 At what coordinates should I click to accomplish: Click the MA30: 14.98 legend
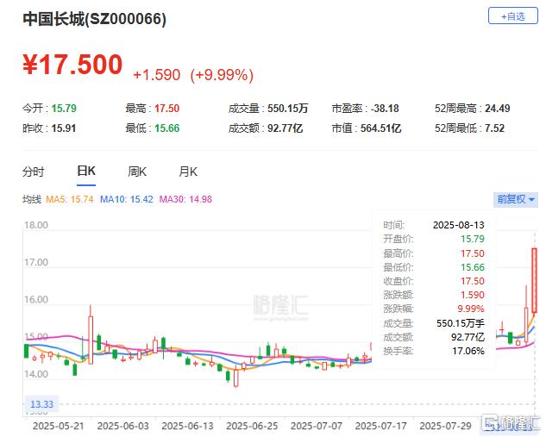pyautogui.click(x=185, y=199)
